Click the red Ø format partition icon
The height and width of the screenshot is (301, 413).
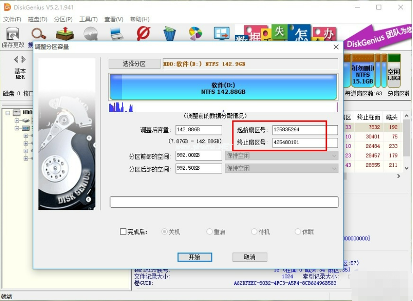click(x=143, y=33)
